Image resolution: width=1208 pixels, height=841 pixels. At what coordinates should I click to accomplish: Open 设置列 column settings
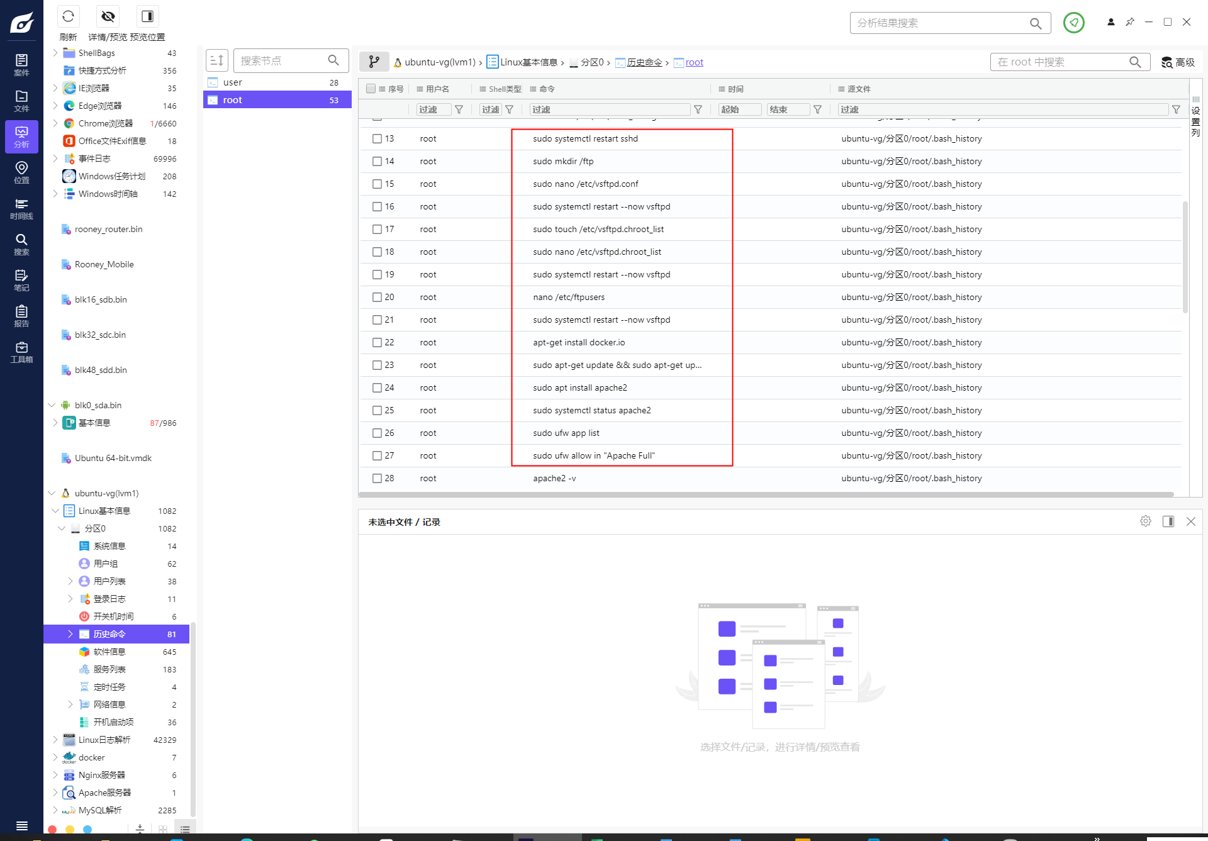[1195, 116]
